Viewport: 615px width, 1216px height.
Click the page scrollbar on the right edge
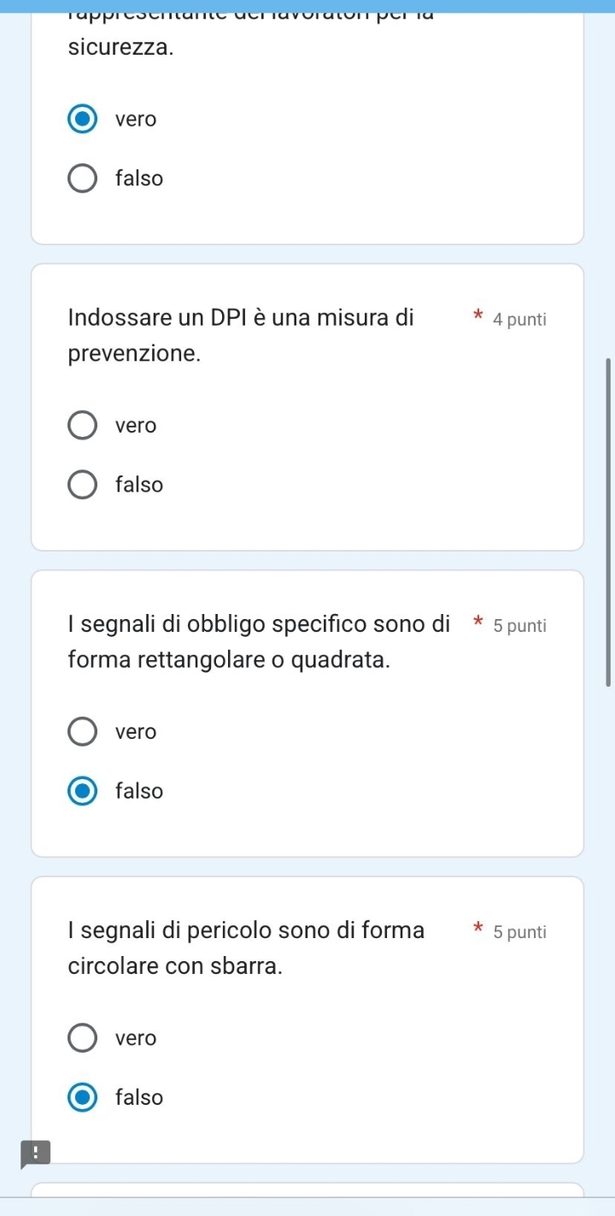[609, 522]
